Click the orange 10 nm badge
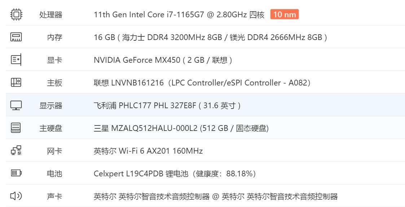Screen dimensions: 405x207 tap(285, 14)
